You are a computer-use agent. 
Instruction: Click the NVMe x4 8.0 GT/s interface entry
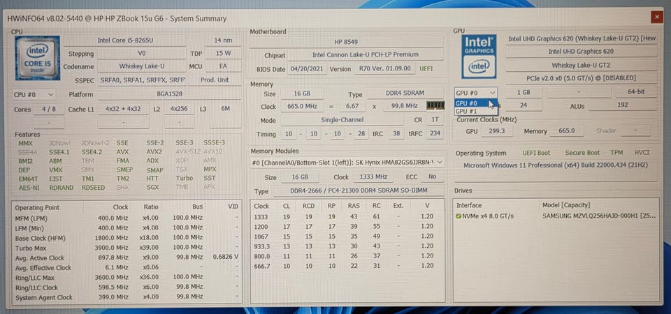(x=489, y=216)
